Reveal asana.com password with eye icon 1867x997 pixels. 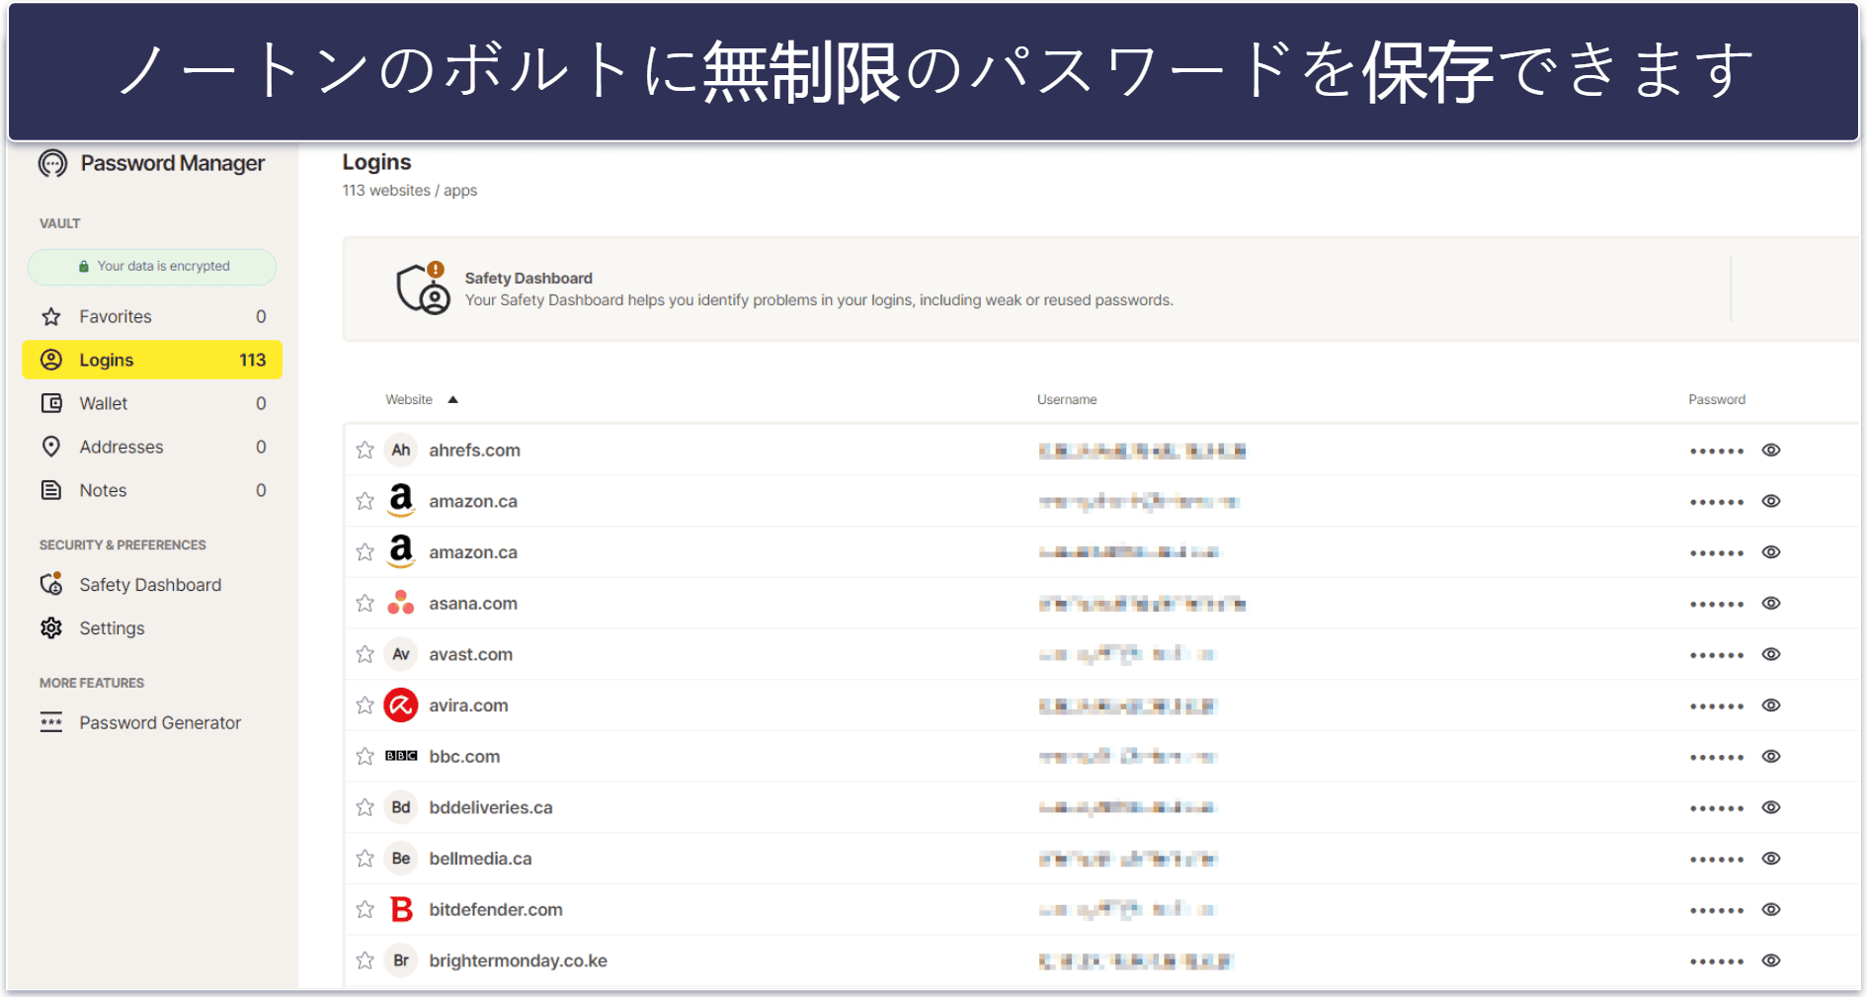coord(1771,603)
